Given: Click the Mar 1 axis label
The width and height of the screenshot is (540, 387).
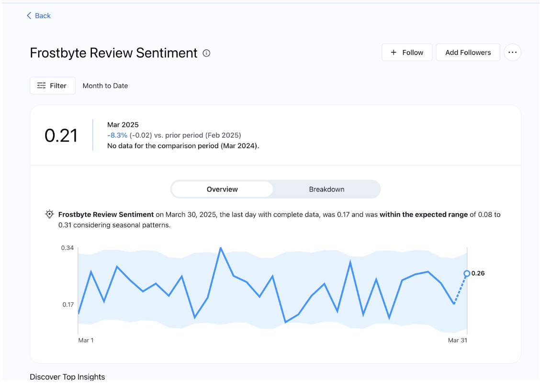Looking at the screenshot, I should click(86, 340).
